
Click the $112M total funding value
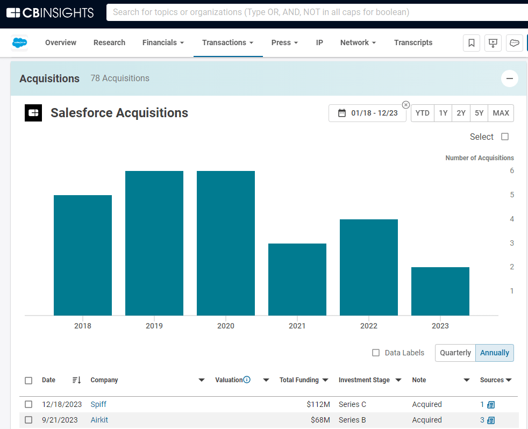pos(318,404)
